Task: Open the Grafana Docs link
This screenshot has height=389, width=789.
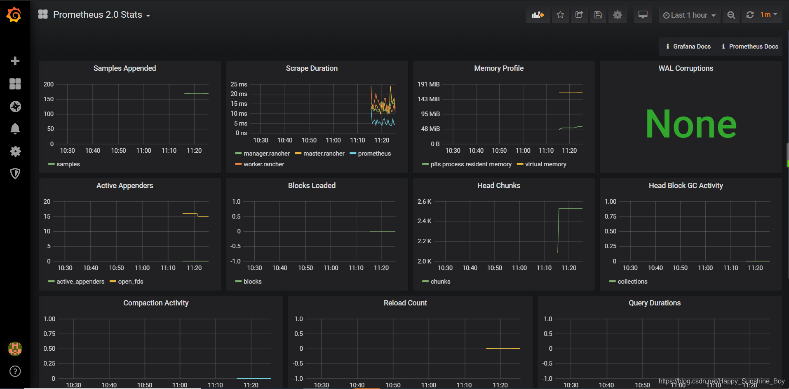Action: point(688,47)
